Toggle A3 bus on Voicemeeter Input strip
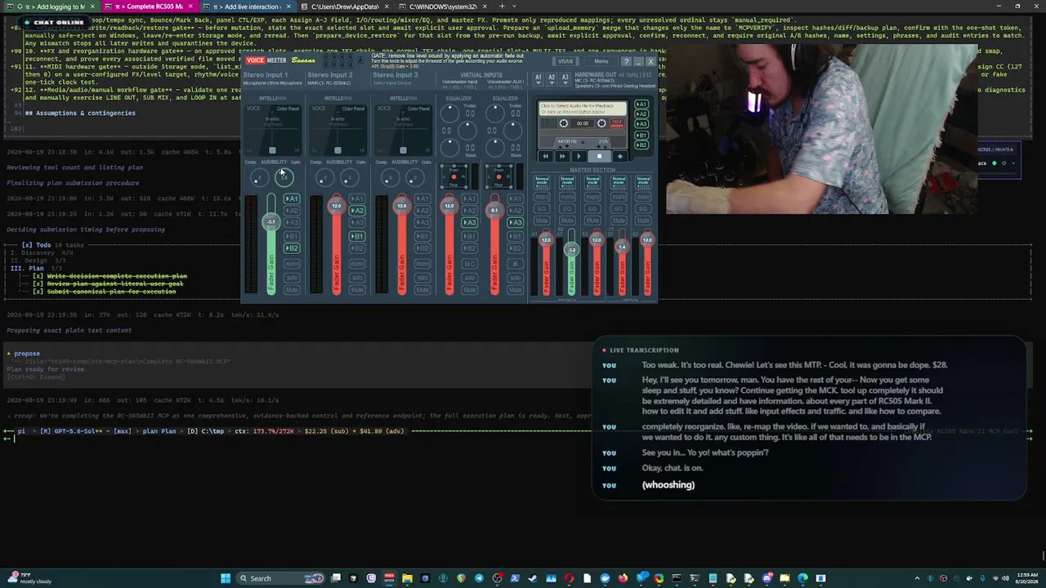1046x588 pixels. point(470,223)
